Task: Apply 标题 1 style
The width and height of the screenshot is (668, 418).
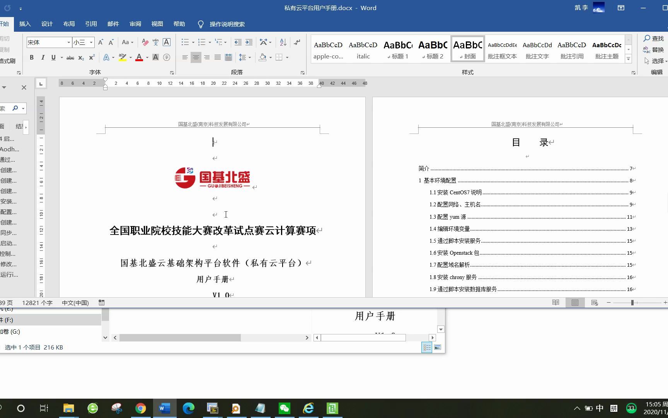Action: [x=398, y=50]
